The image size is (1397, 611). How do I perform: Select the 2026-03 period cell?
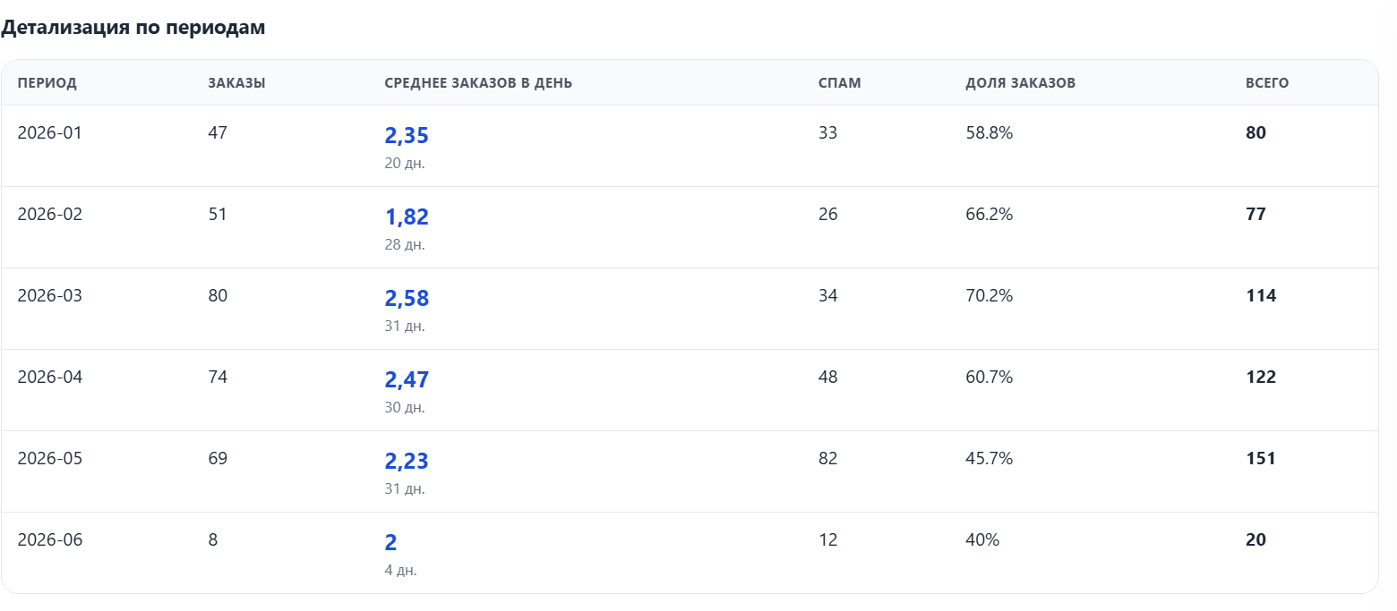(50, 296)
